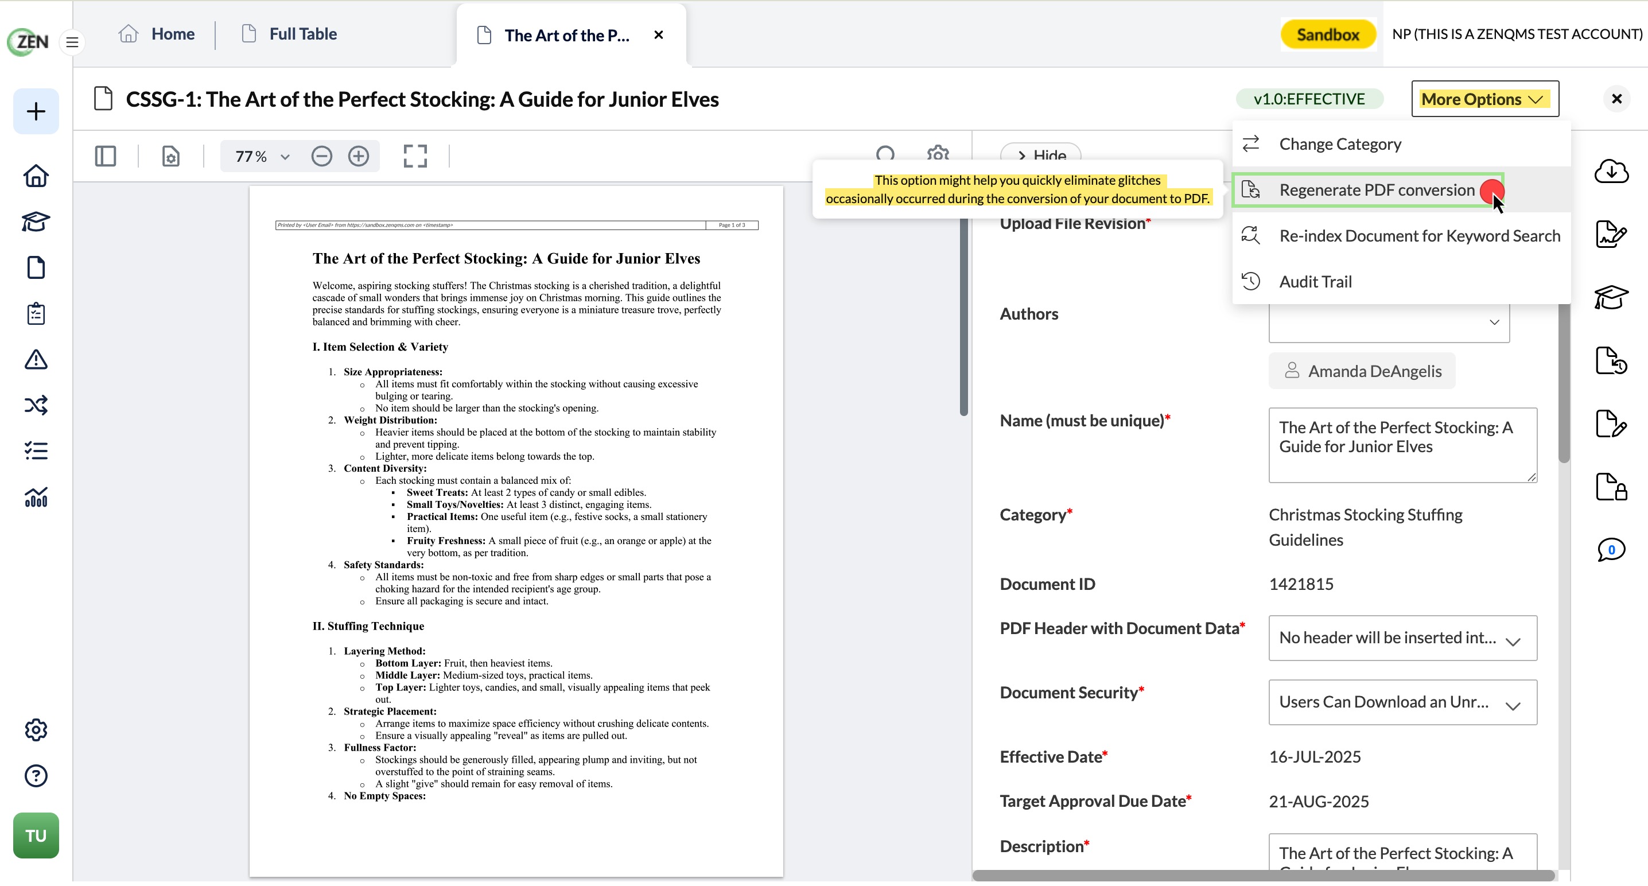The image size is (1648, 886).
Task: Click the document lock icon
Action: pyautogui.click(x=1611, y=487)
